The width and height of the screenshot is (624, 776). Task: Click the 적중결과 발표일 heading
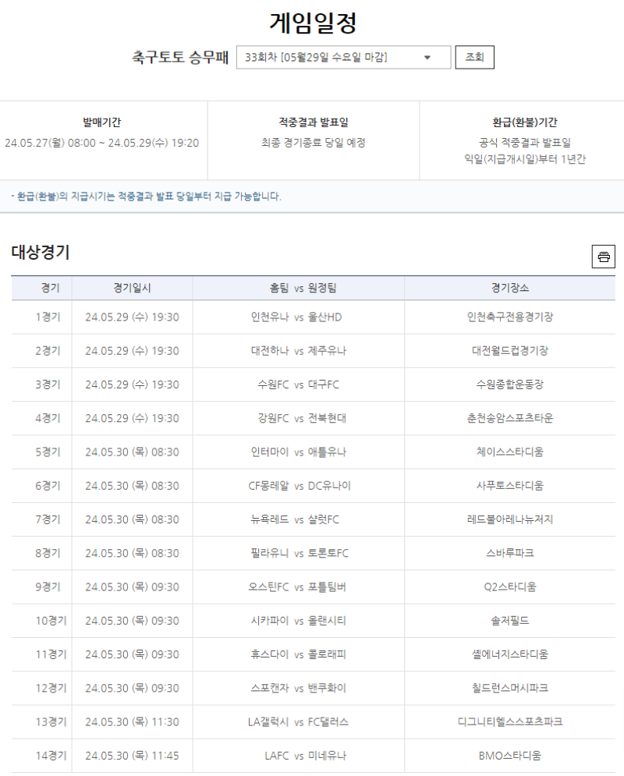pyautogui.click(x=314, y=122)
